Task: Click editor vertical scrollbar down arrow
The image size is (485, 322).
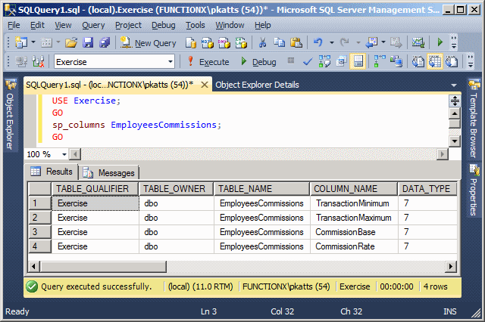Action: point(455,141)
